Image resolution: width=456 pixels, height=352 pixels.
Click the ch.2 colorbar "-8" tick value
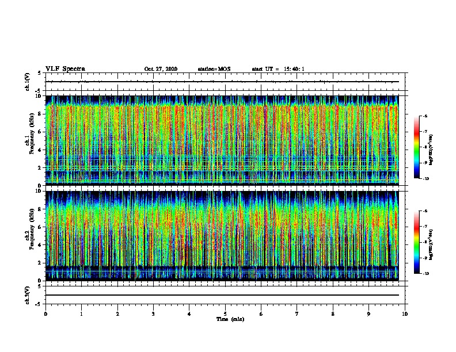(425, 242)
